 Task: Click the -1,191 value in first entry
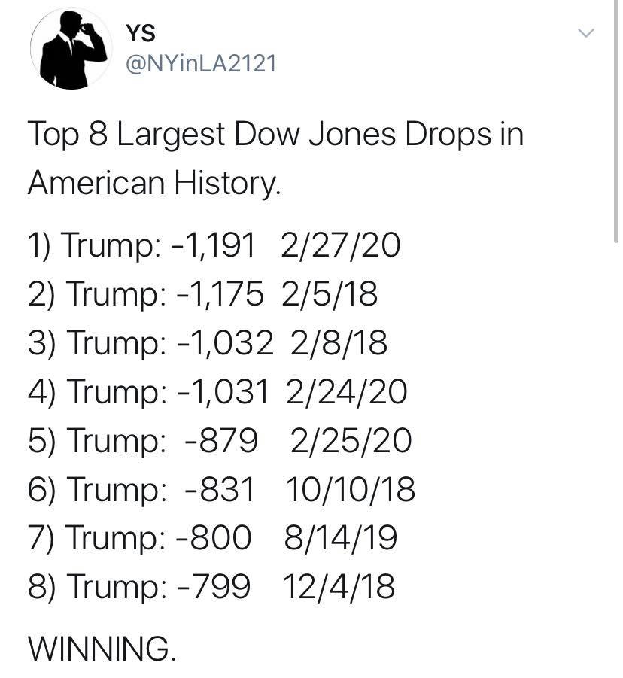pos(214,245)
